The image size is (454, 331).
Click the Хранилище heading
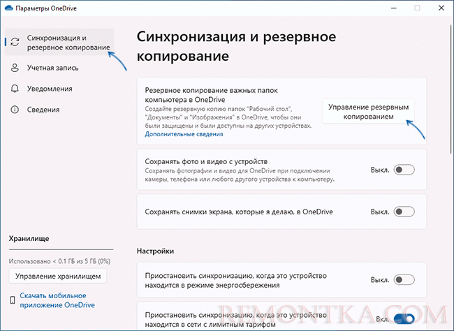pos(29,239)
